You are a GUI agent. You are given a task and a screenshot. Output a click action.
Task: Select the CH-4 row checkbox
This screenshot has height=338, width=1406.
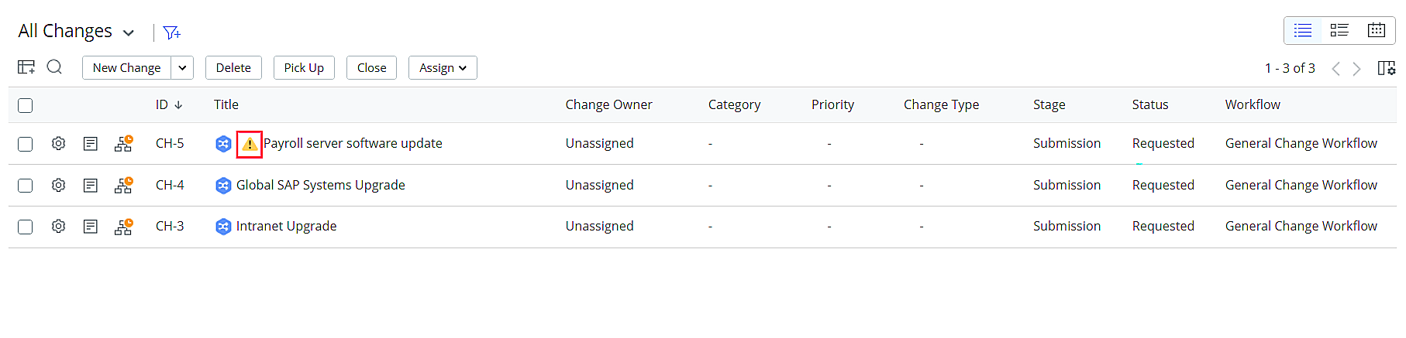point(26,186)
